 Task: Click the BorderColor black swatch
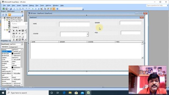pyautogui.click(x=12, y=54)
